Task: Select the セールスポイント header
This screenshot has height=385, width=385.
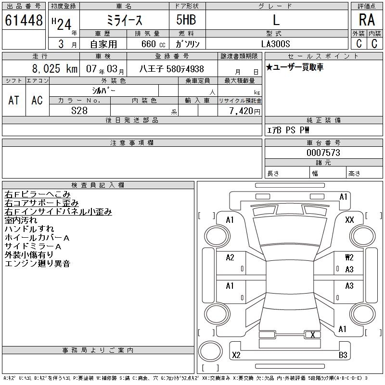Action: coord(323,56)
